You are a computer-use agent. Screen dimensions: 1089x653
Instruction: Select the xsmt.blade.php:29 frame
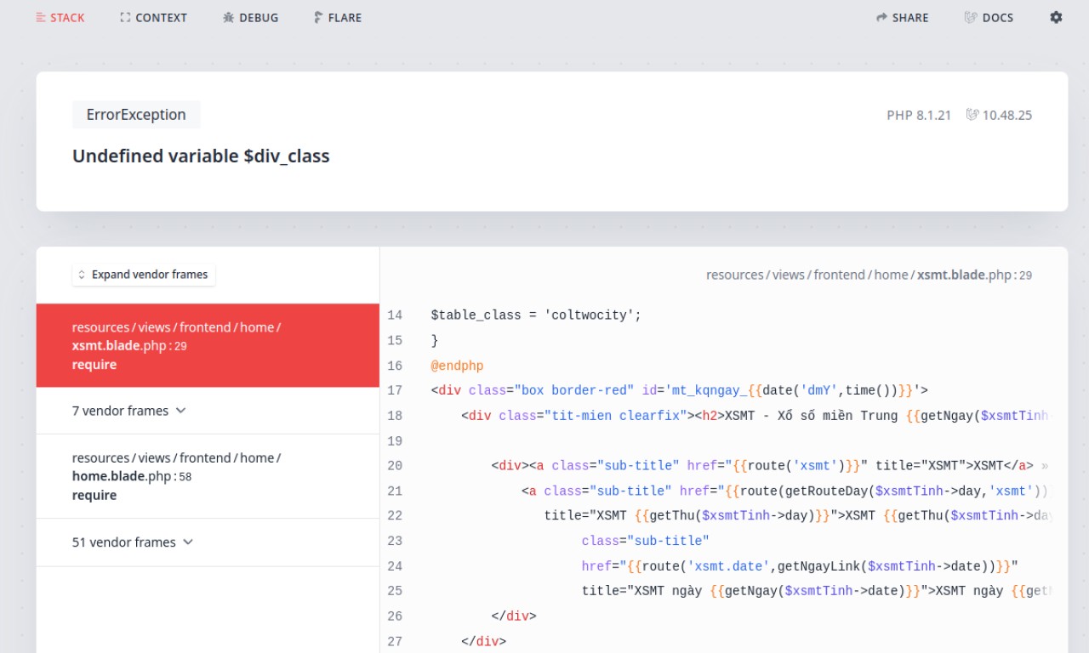pyautogui.click(x=208, y=345)
